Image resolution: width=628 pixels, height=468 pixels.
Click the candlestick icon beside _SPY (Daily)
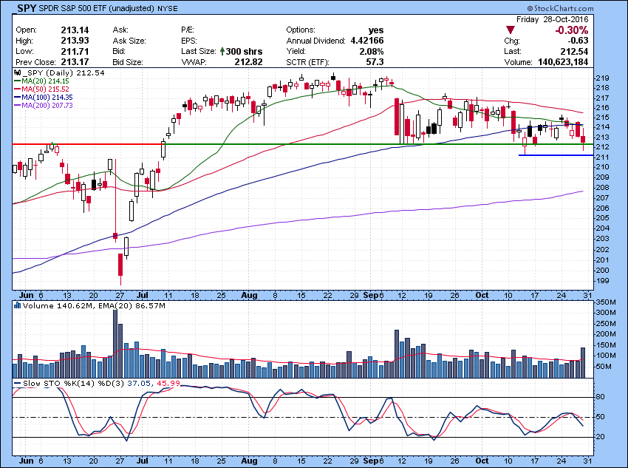[x=17, y=73]
